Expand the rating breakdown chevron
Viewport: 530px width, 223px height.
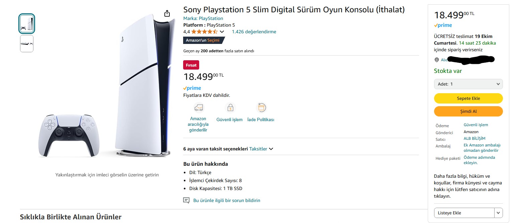pyautogui.click(x=222, y=32)
